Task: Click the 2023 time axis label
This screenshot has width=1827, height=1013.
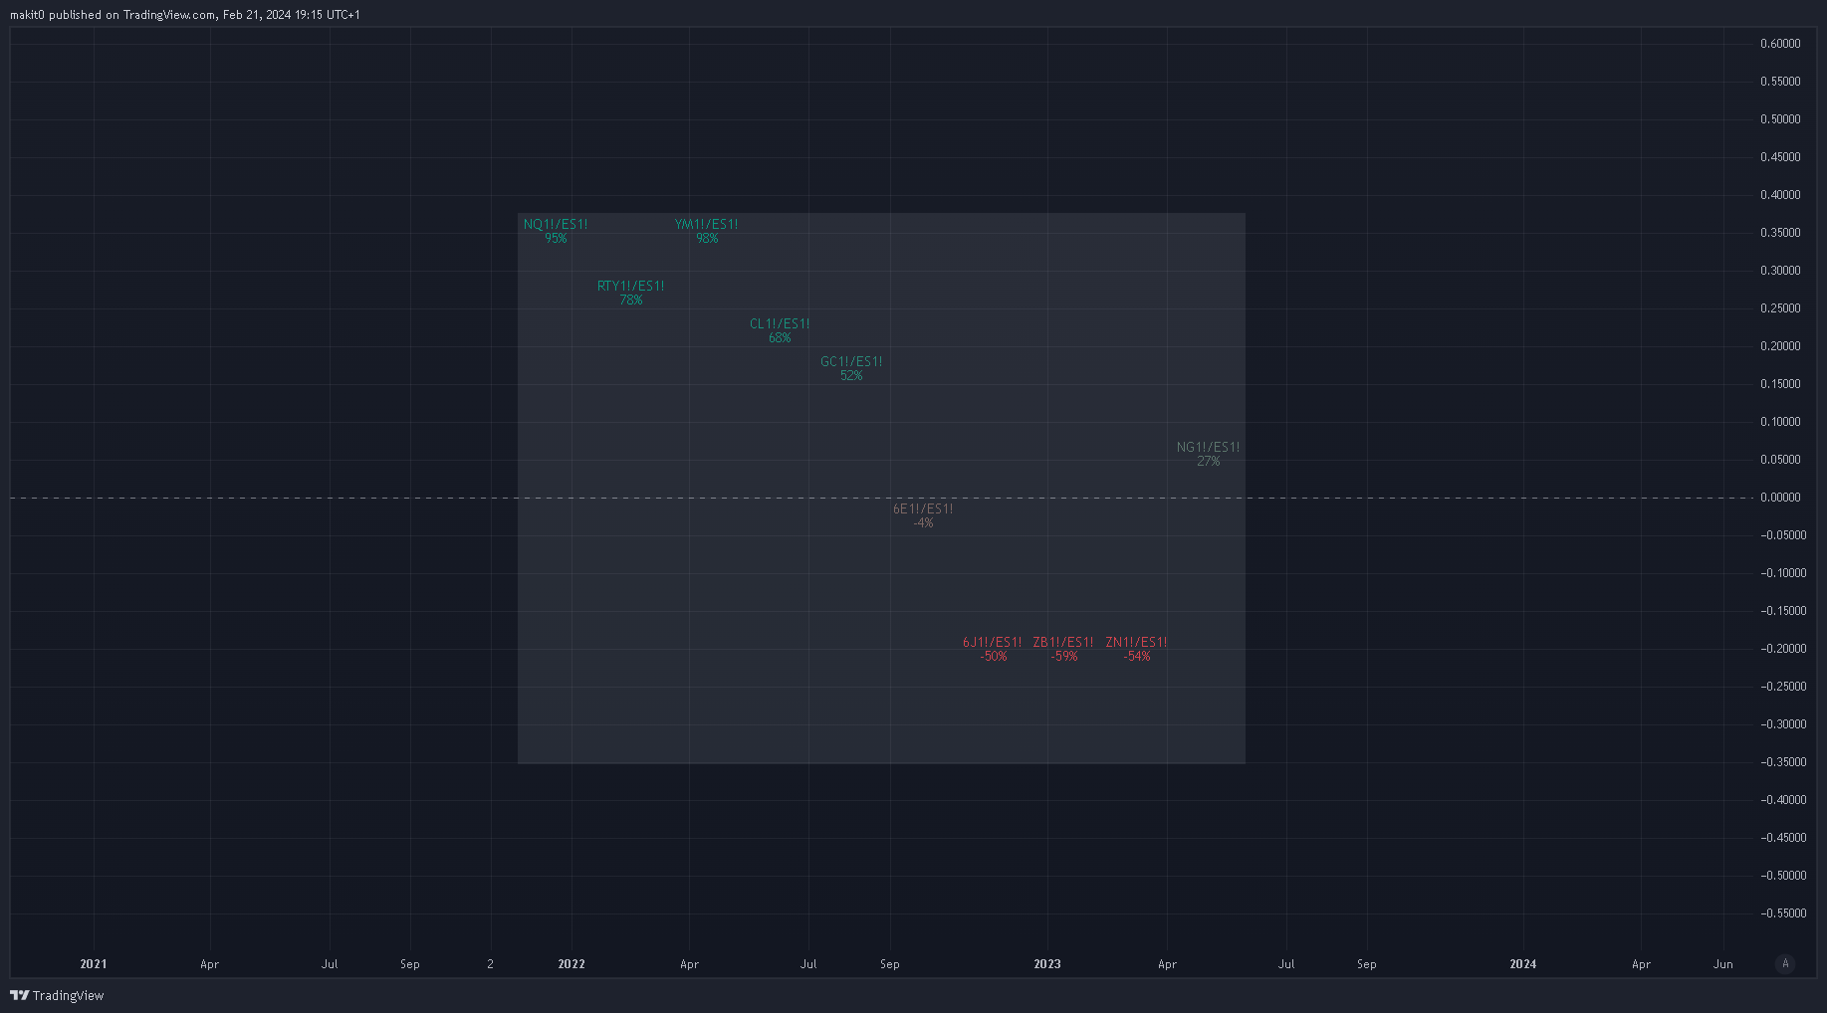Action: click(x=1047, y=964)
